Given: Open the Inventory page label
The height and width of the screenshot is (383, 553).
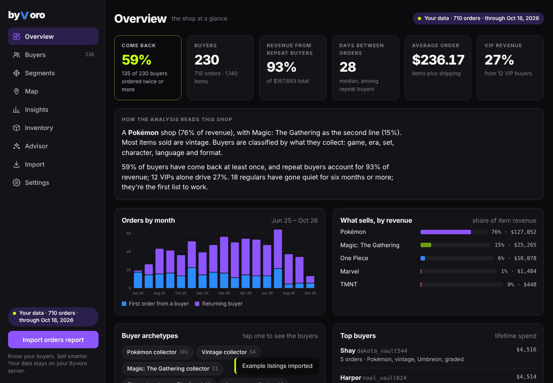Looking at the screenshot, I should 39,128.
